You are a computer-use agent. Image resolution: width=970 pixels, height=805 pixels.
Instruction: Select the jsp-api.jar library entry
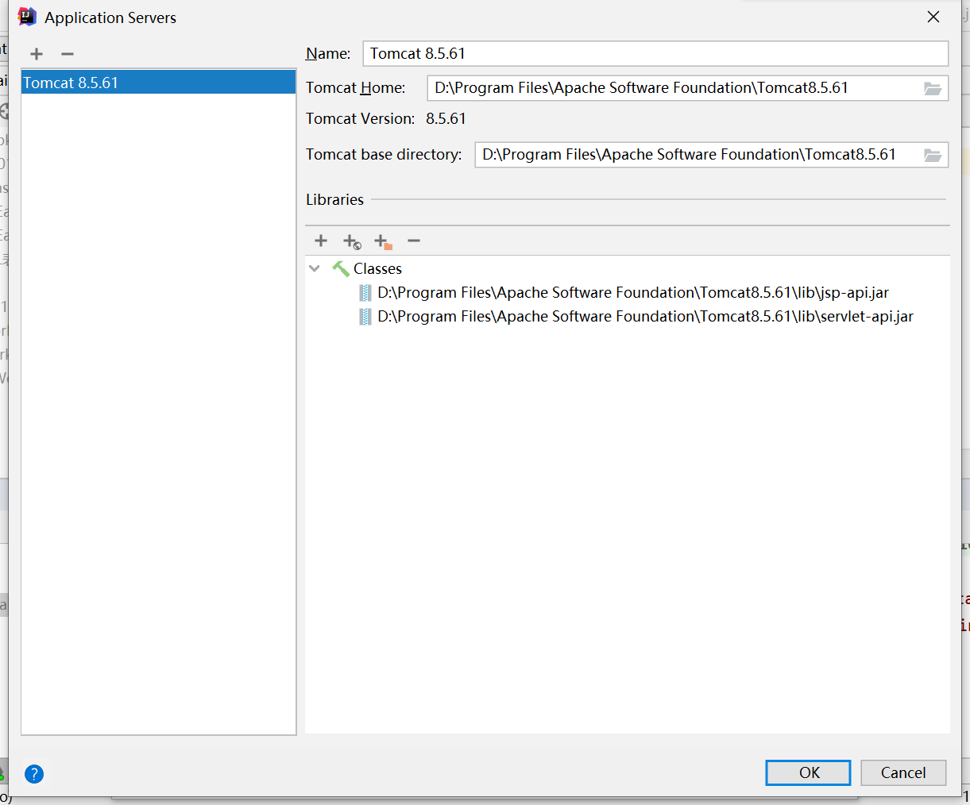[x=632, y=292]
